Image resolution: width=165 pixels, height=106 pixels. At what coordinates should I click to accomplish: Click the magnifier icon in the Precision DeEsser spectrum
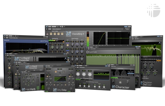160,43
